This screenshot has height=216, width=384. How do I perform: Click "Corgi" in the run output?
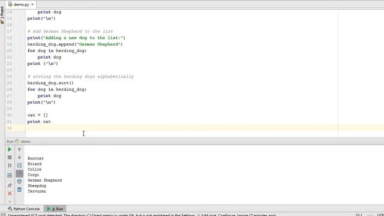click(34, 175)
